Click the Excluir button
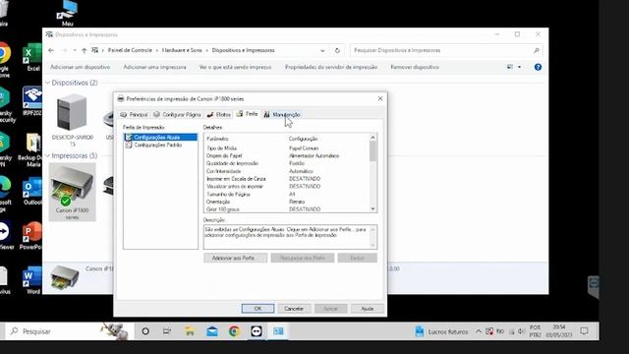This screenshot has width=629, height=354. (x=358, y=258)
